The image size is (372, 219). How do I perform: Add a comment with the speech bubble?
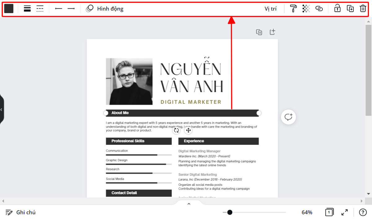[289, 117]
